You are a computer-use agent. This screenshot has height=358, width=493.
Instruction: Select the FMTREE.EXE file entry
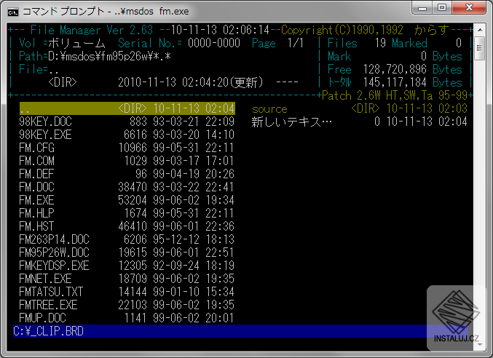coord(127,305)
